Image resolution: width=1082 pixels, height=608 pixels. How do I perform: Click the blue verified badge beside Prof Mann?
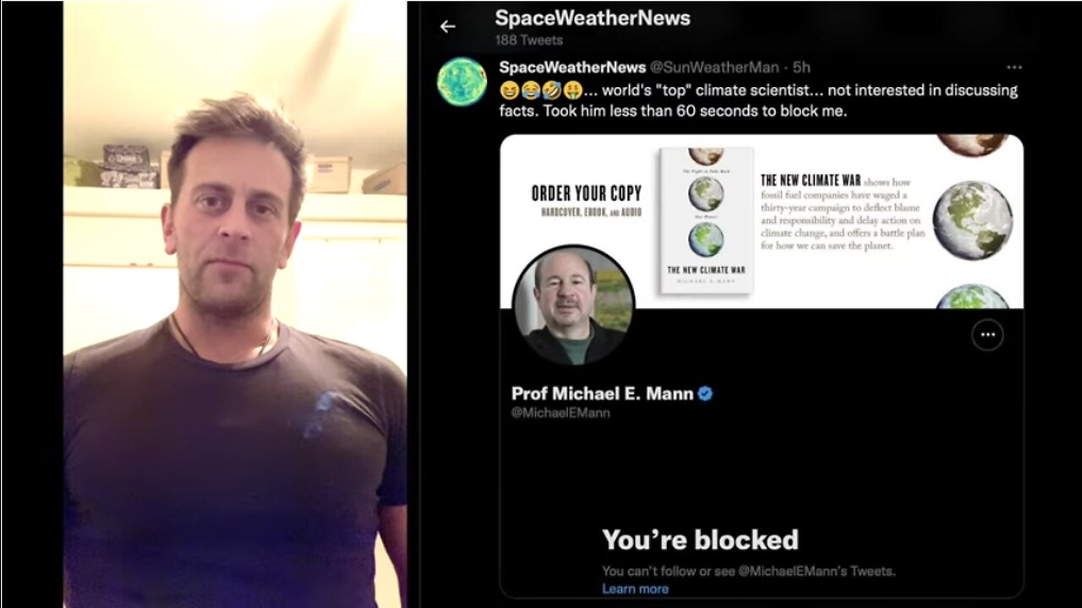(x=705, y=394)
